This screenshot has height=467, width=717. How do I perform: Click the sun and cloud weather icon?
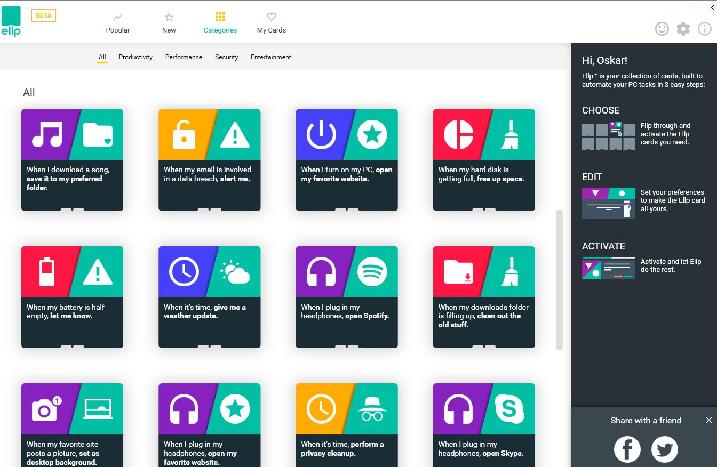235,272
